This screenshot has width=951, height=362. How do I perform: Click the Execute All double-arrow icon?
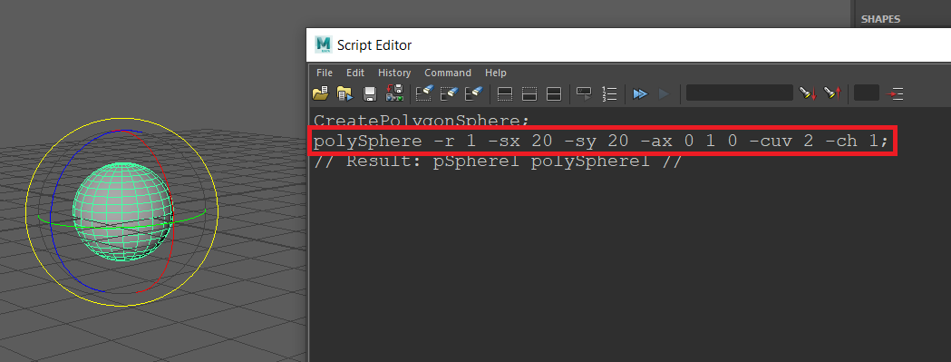[x=640, y=93]
